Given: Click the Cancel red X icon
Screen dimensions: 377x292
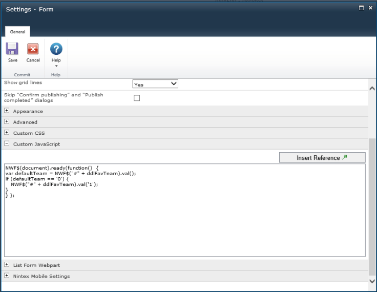Looking at the screenshot, I should (33, 49).
